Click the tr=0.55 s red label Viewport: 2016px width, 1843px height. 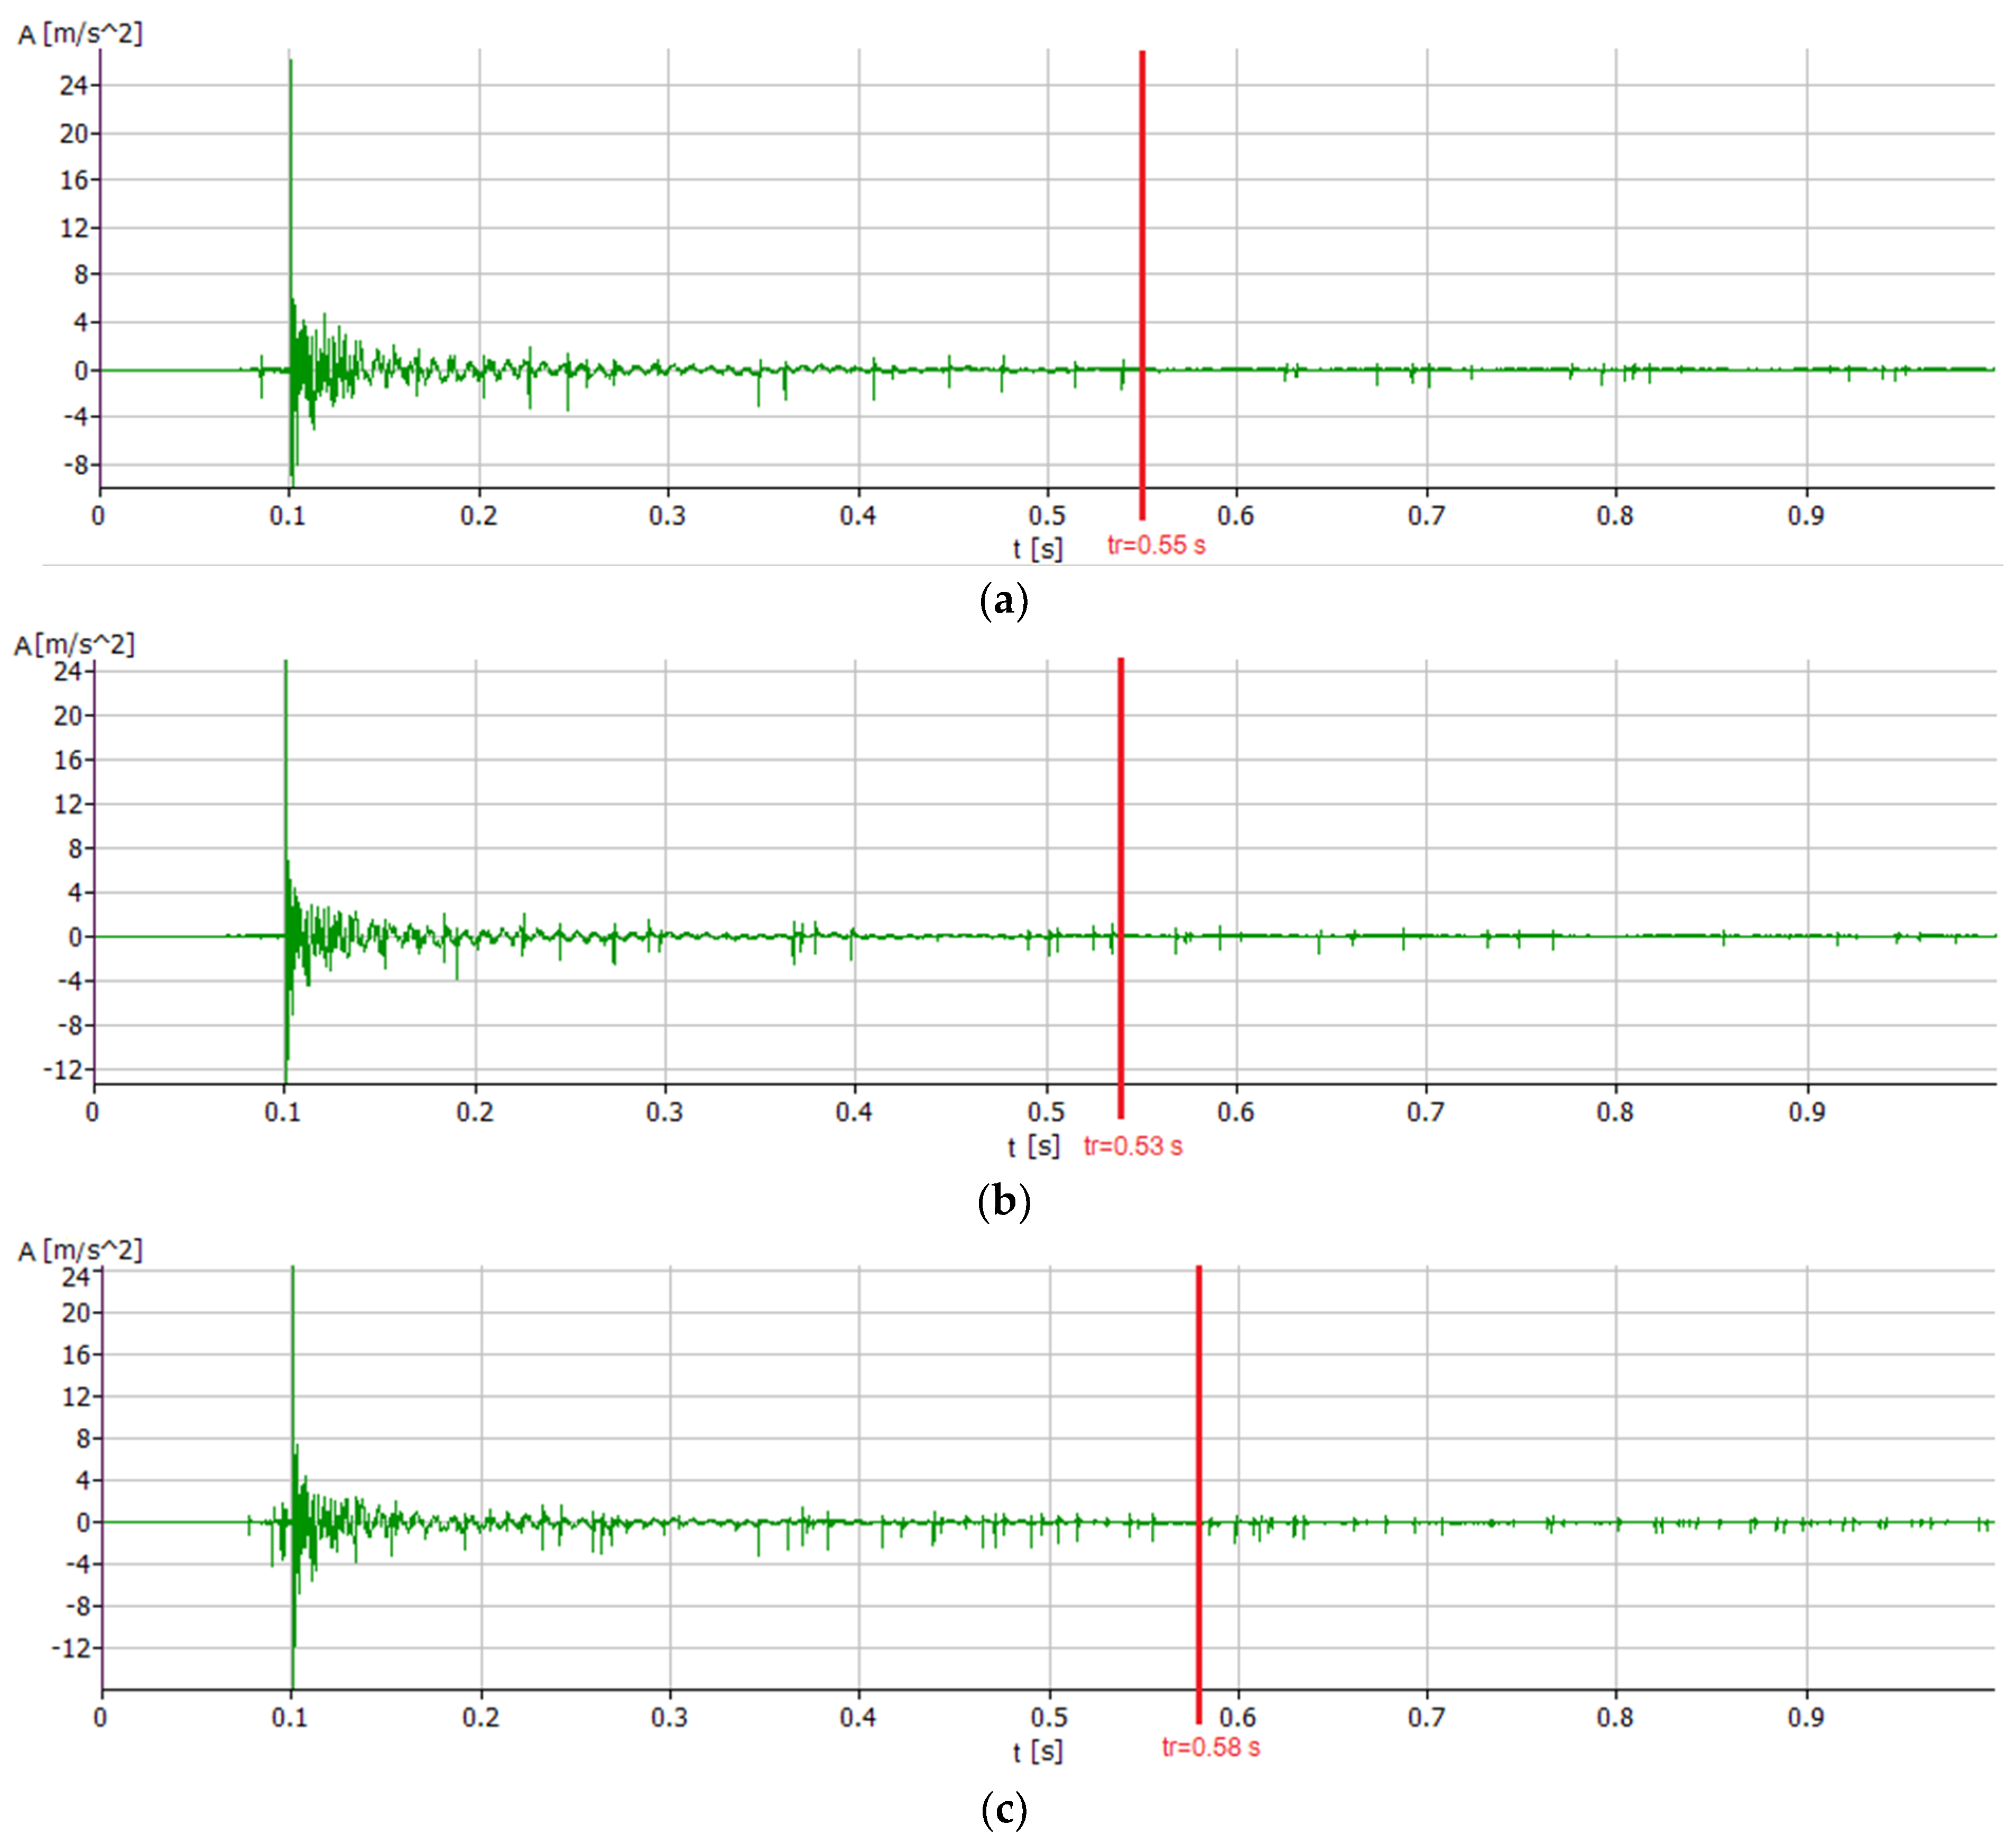pyautogui.click(x=1156, y=546)
